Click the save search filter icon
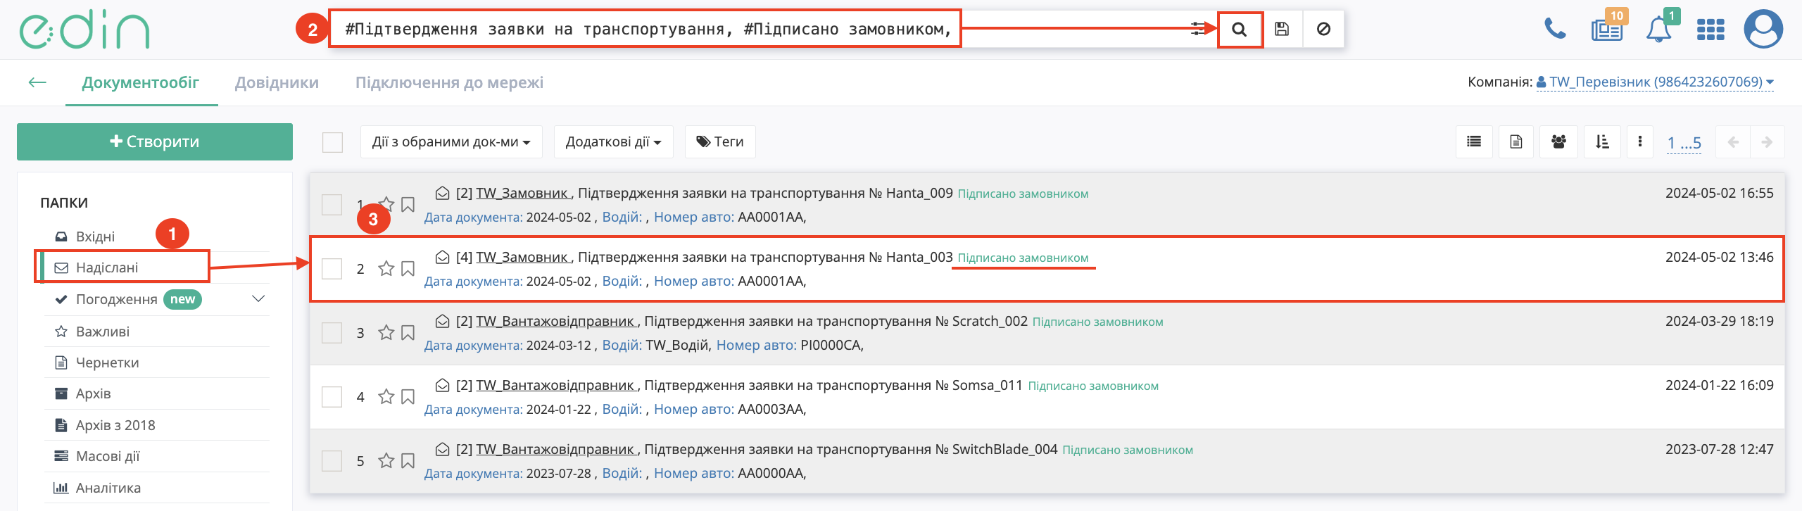Viewport: 1802px width, 511px height. (1282, 30)
